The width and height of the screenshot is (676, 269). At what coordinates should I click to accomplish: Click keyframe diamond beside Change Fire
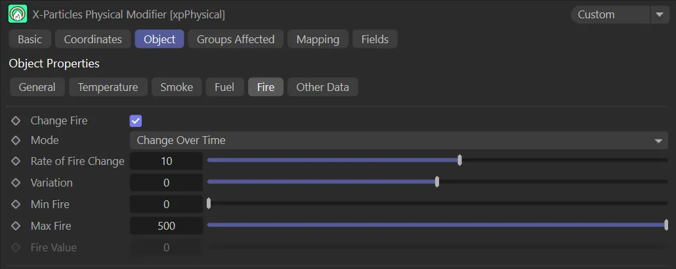[x=16, y=121]
